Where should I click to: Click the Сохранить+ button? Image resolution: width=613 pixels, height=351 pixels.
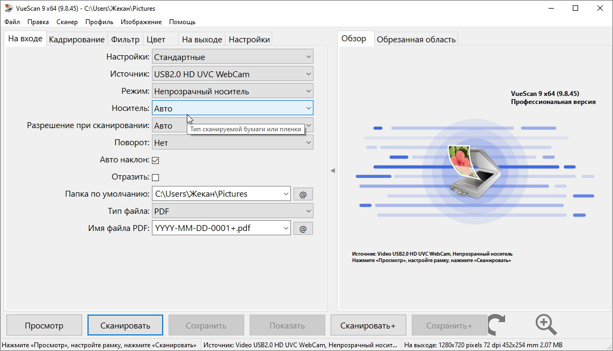tap(449, 325)
